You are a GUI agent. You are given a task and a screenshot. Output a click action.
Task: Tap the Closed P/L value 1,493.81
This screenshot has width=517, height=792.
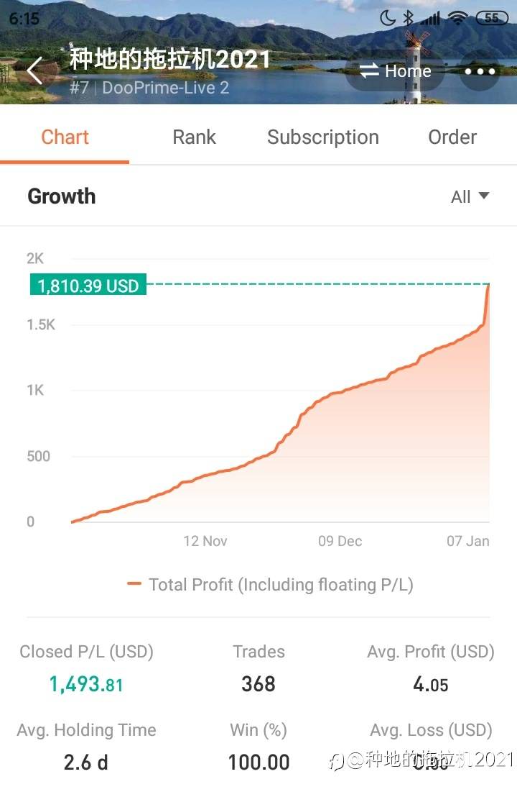point(86,684)
